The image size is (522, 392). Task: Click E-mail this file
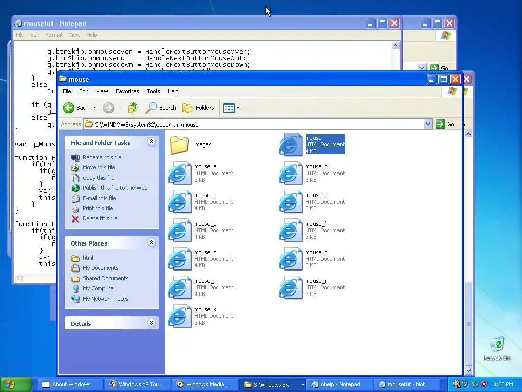click(x=99, y=198)
